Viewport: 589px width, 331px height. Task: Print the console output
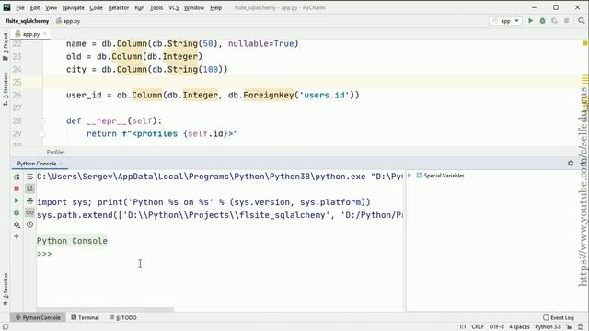[x=30, y=200]
